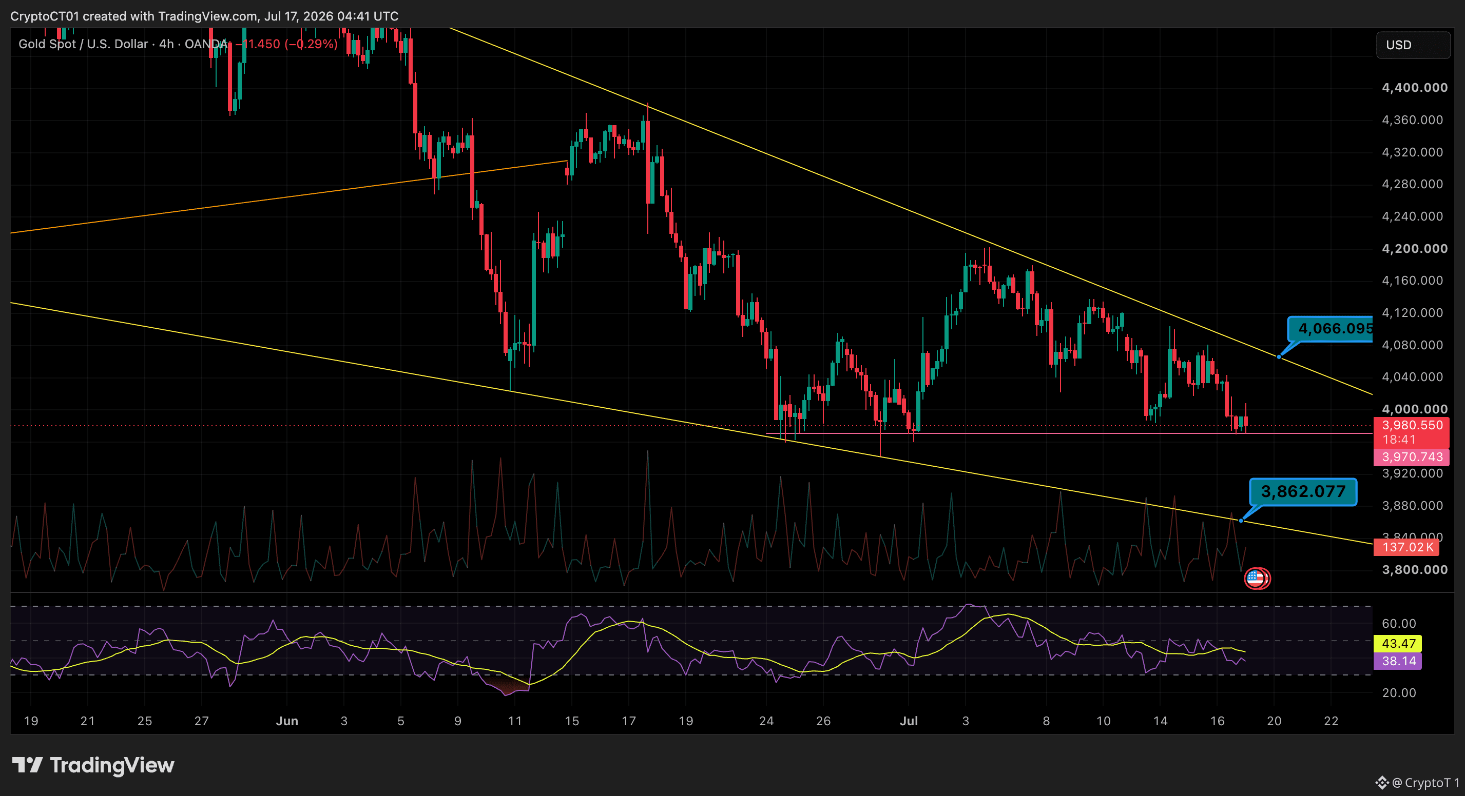Click the 3,880.000 price axis label
The image size is (1465, 796).
1413,506
